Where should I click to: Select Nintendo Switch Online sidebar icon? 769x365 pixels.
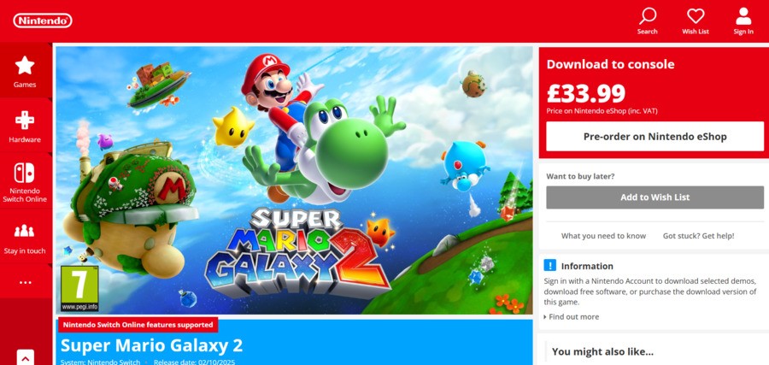(x=25, y=173)
